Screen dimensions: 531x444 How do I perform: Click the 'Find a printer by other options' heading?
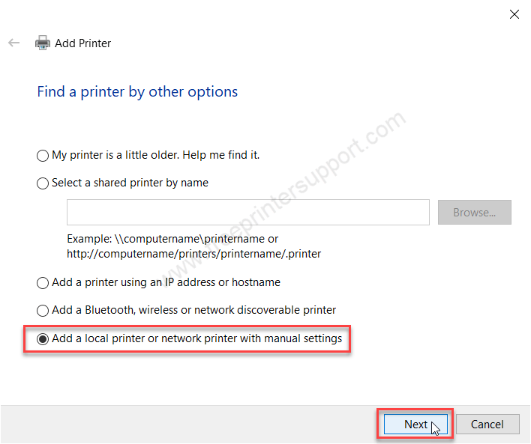coord(137,92)
